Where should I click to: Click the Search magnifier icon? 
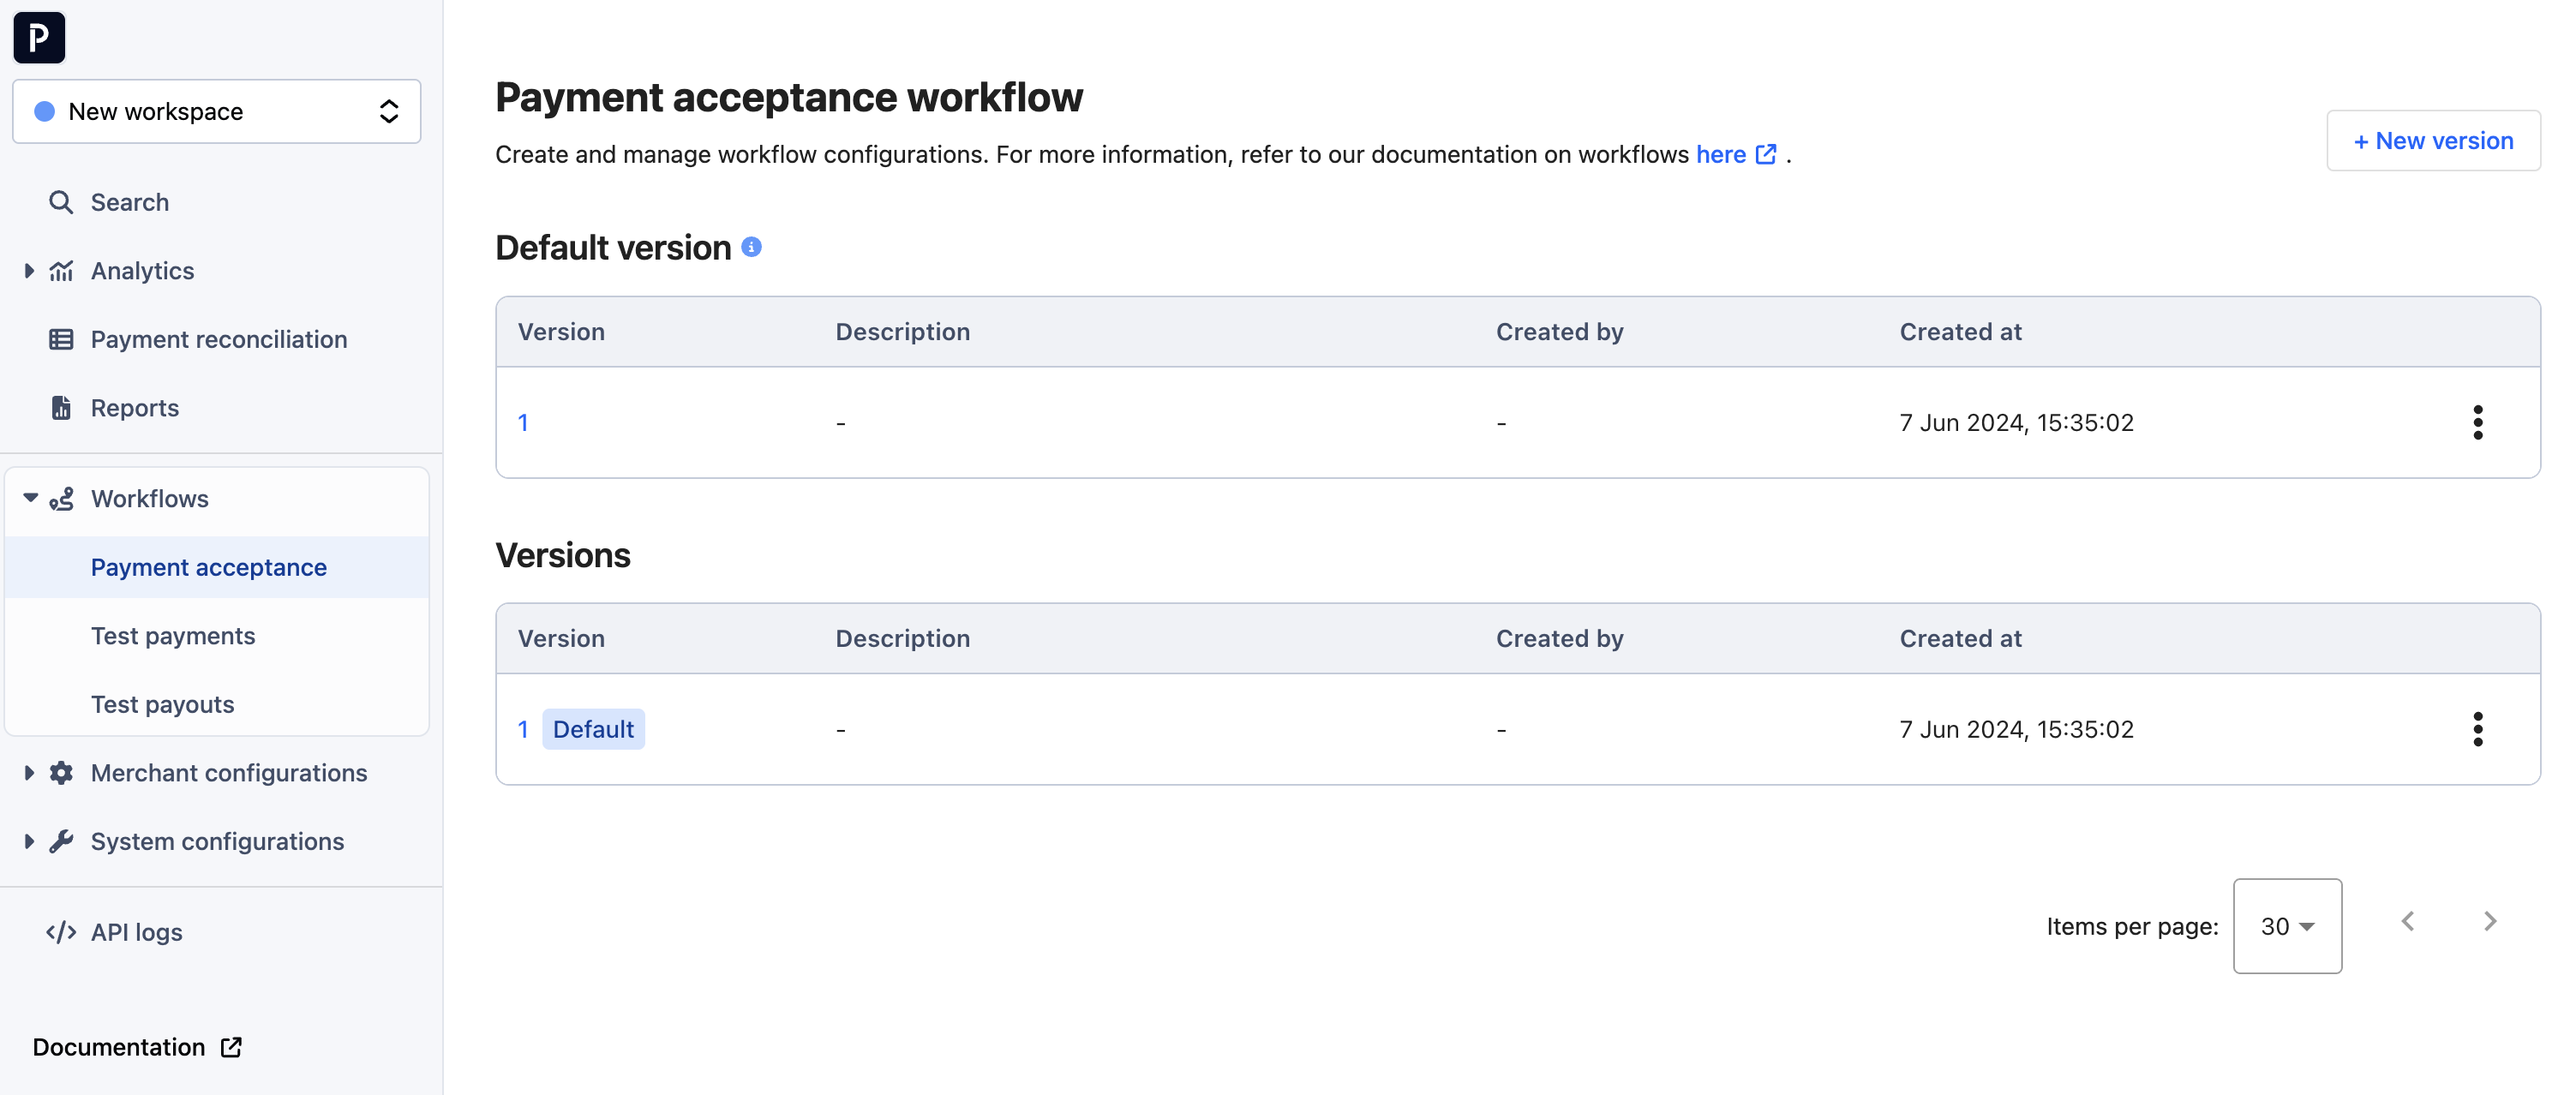[x=61, y=203]
